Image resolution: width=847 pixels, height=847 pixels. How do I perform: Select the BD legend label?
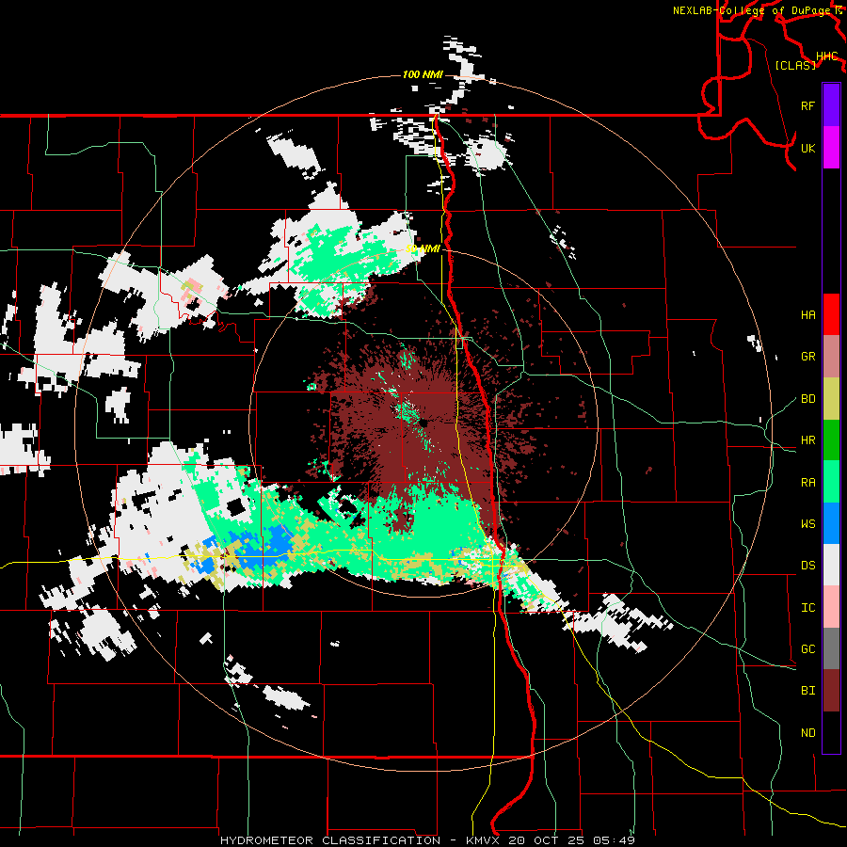[x=807, y=399]
